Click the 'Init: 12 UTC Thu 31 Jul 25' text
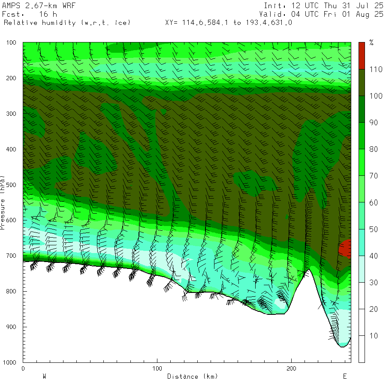Viewport: 386px width, 386px height. coord(323,6)
